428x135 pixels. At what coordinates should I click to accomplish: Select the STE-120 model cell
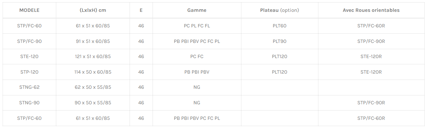[29, 57]
